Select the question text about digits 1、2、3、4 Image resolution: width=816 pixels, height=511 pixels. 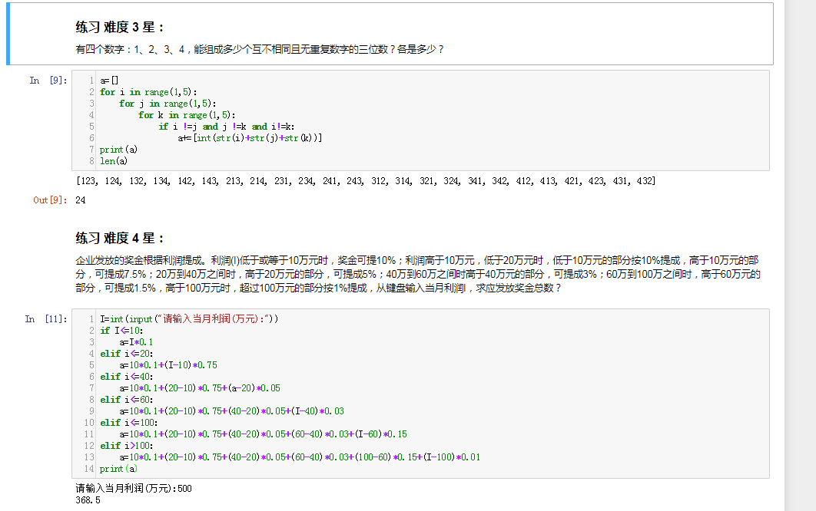(x=259, y=49)
